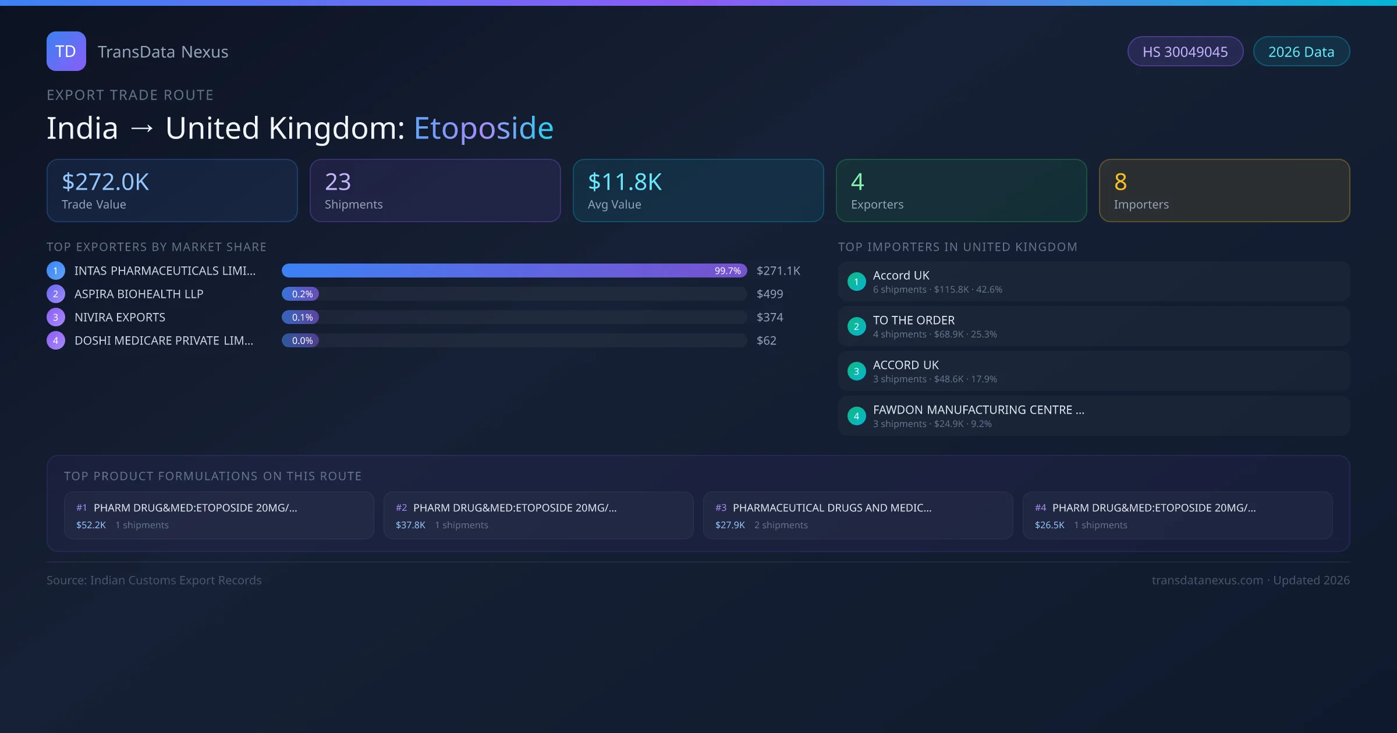Click rank 3 badge beside Nivira Exports
The height and width of the screenshot is (733, 1397).
(56, 317)
